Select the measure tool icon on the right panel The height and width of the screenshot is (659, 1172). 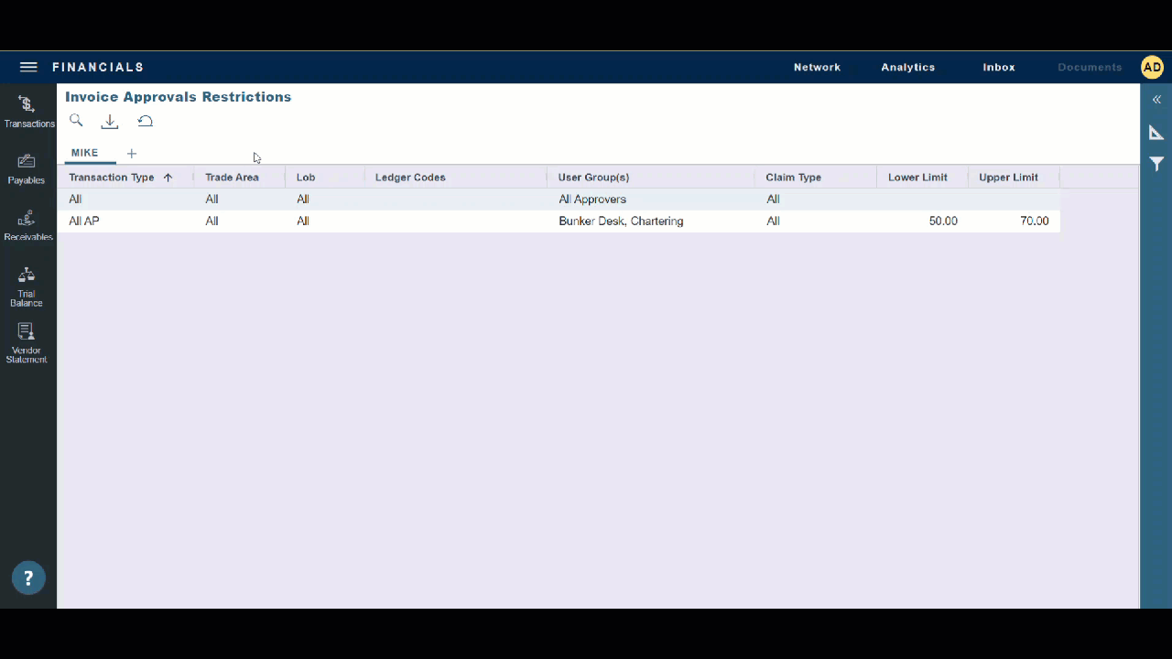tap(1156, 132)
